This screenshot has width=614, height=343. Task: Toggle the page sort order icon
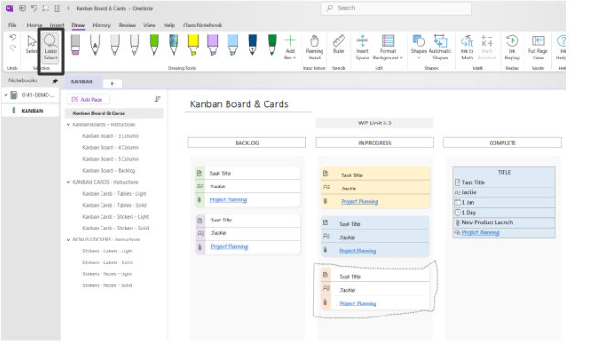click(x=157, y=99)
